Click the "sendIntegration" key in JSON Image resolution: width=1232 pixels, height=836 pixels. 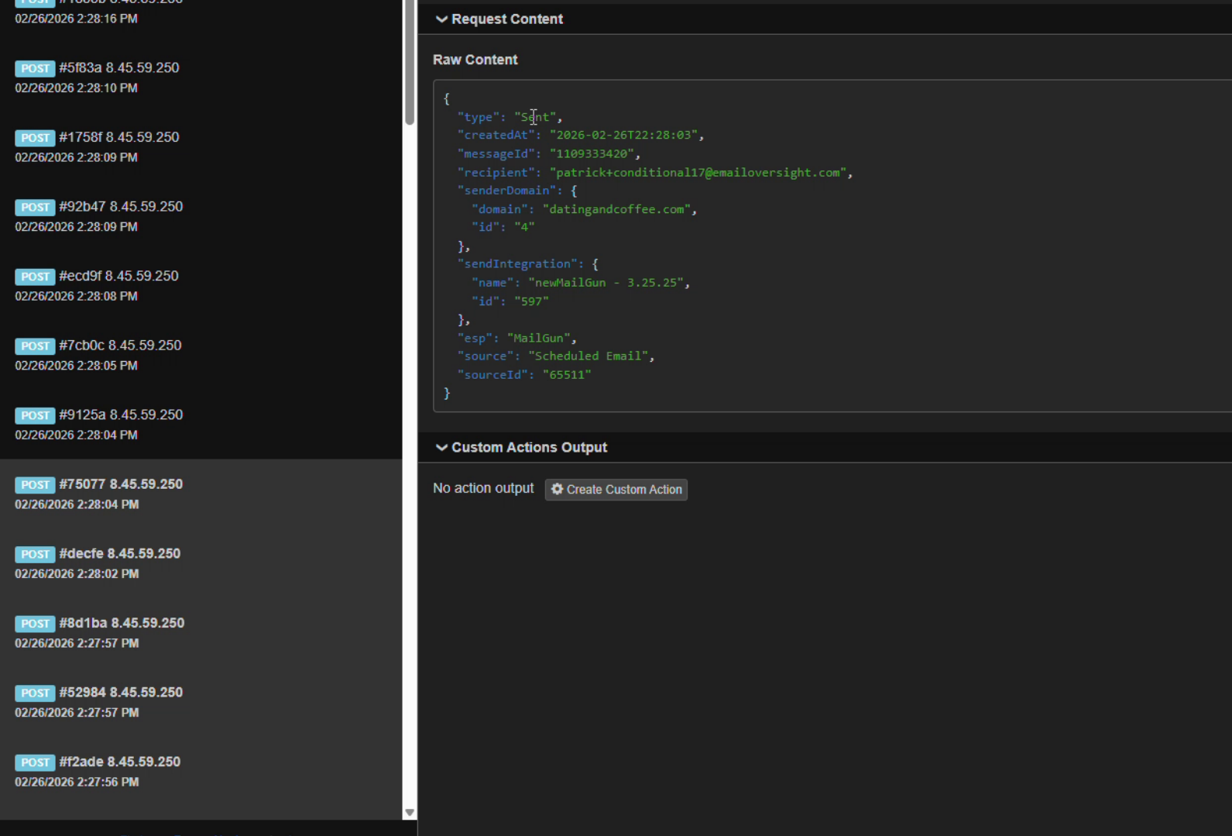coord(517,264)
